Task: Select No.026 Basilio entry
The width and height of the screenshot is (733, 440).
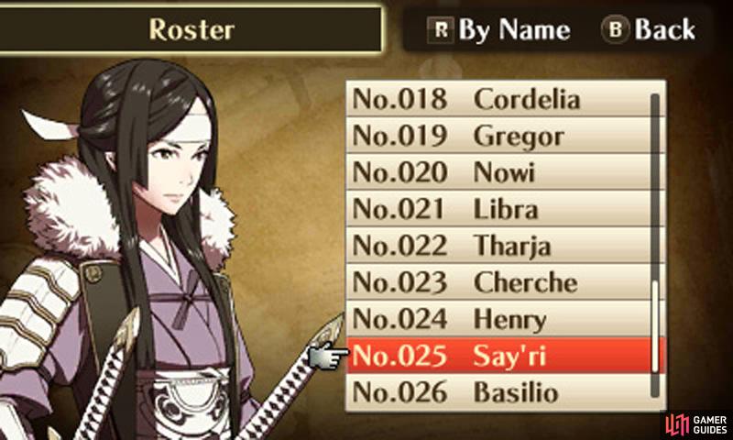Action: [499, 391]
